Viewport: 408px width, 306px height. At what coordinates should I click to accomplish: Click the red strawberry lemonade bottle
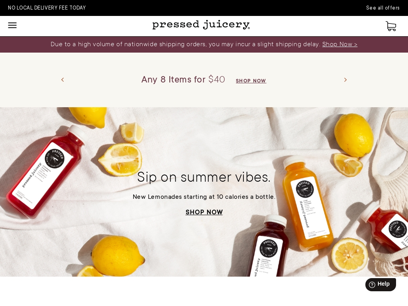tap(45, 171)
